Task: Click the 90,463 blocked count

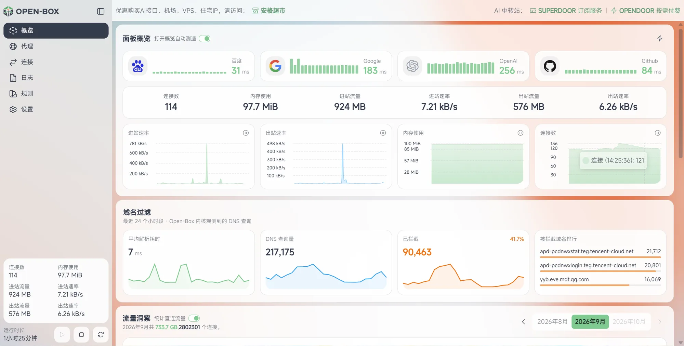Action: click(x=417, y=252)
